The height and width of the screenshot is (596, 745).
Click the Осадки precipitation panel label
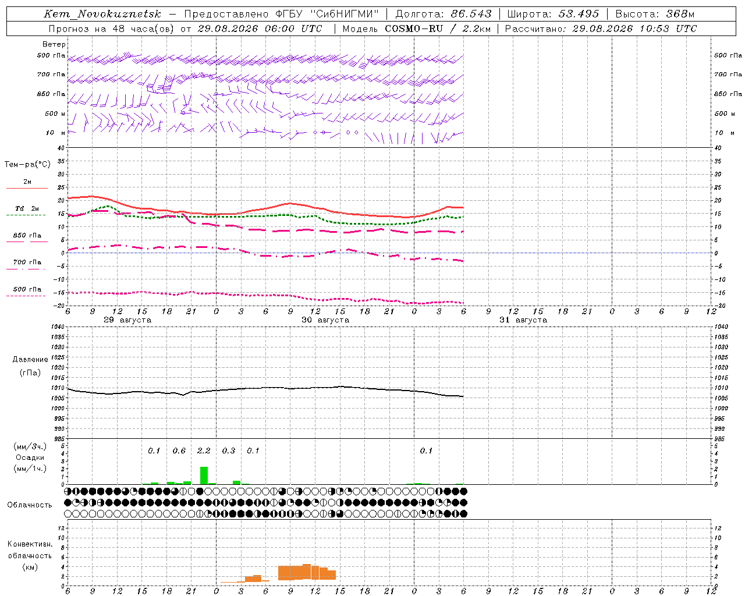pyautogui.click(x=30, y=457)
